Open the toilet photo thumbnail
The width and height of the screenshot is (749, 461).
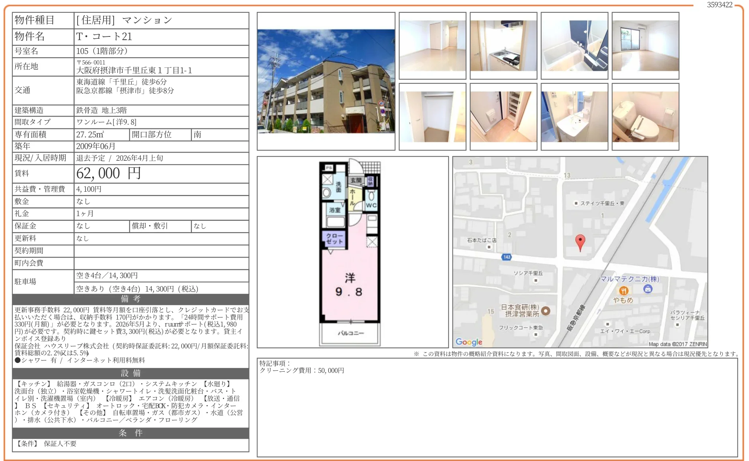645,117
